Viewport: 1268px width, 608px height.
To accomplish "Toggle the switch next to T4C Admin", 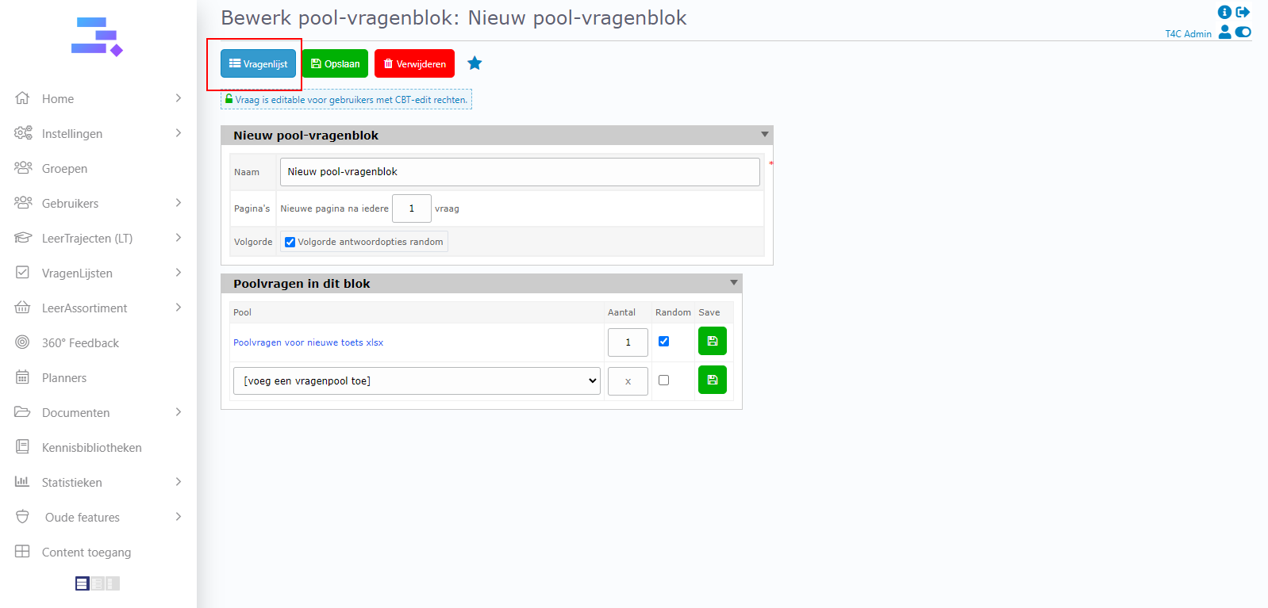I will coord(1243,33).
